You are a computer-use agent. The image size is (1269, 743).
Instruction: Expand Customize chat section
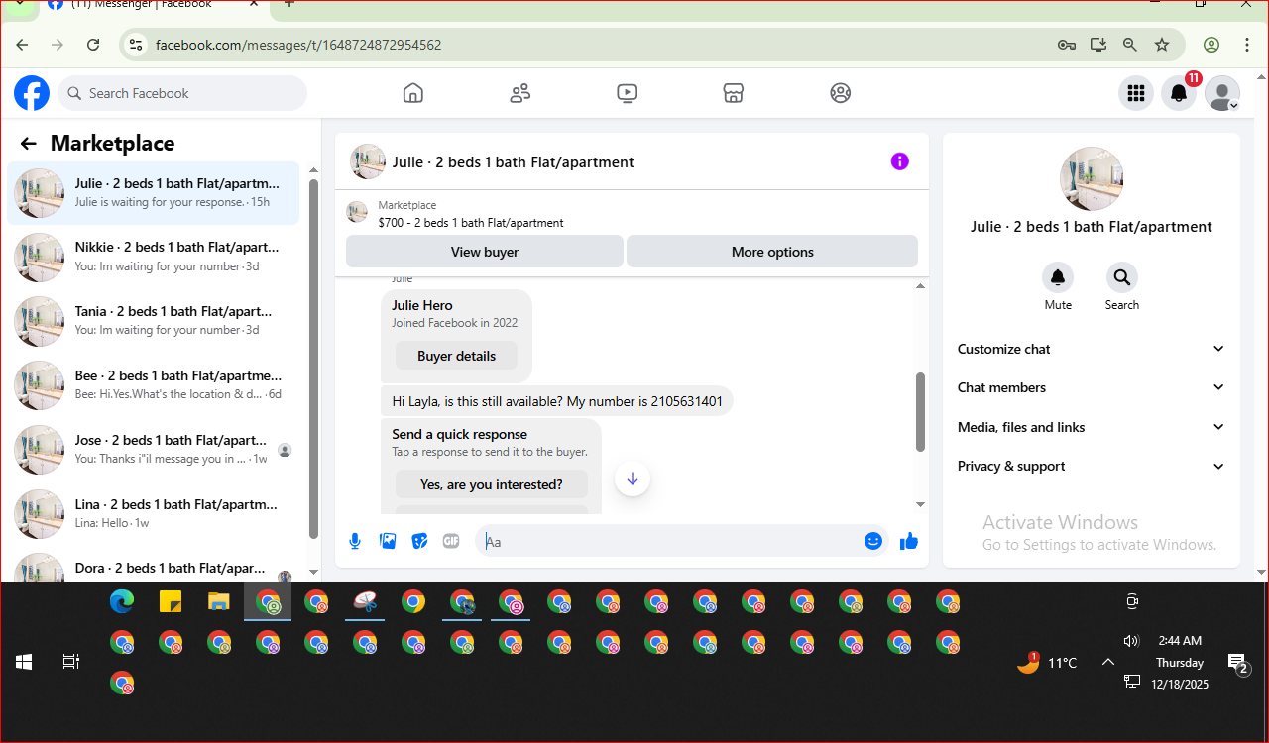point(1091,349)
